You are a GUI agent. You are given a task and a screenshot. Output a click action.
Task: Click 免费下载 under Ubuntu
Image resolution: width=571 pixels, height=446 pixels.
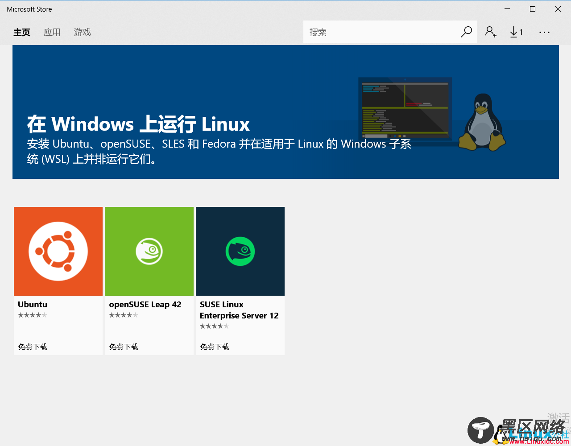click(x=33, y=347)
